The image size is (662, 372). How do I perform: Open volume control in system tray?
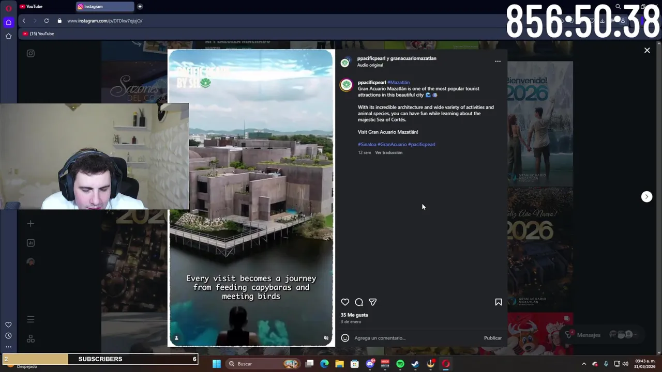tap(625, 364)
